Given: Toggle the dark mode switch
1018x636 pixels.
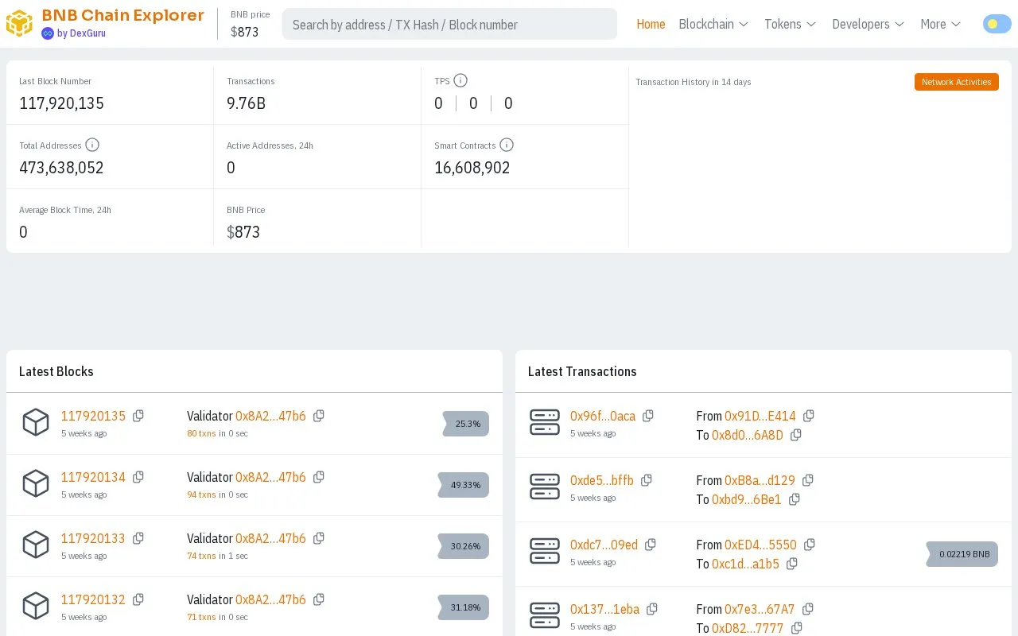Looking at the screenshot, I should pos(997,24).
